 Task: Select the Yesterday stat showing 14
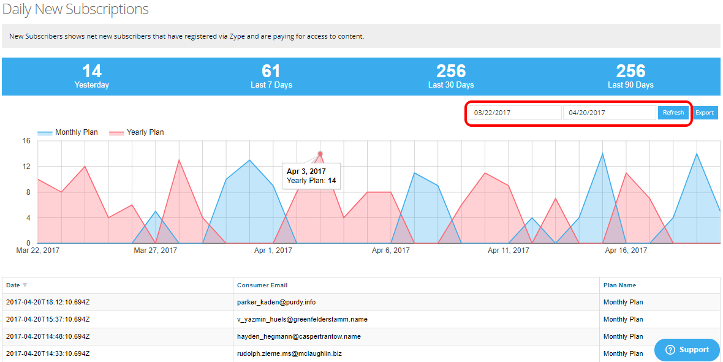pos(92,77)
